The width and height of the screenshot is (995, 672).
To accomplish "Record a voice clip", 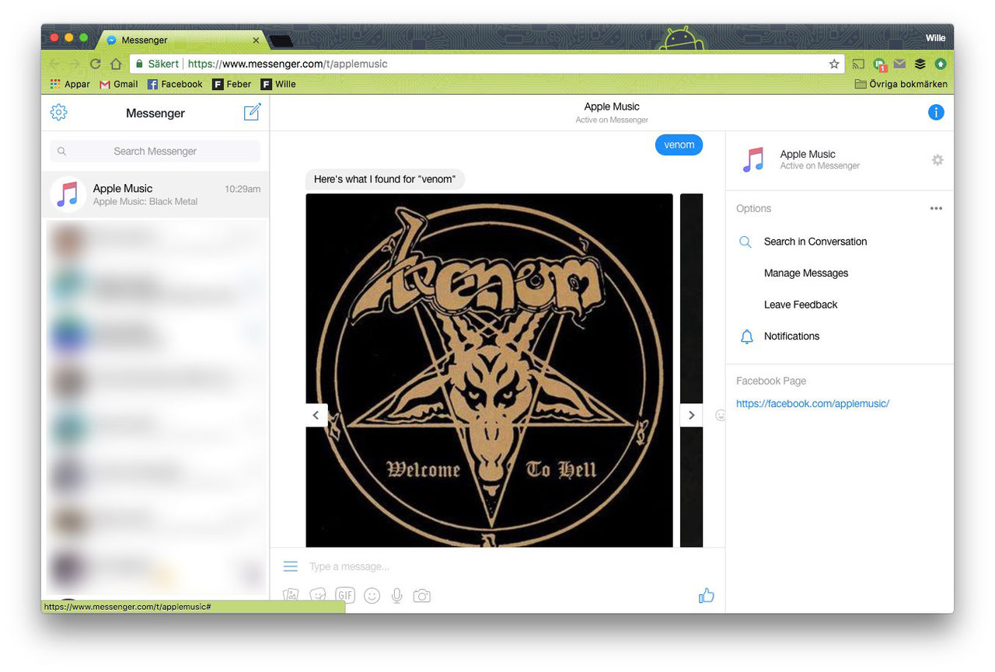I will pyautogui.click(x=396, y=596).
